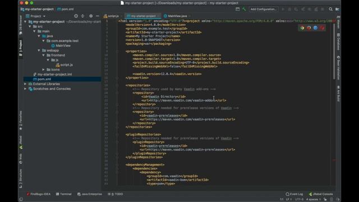359x202 pixels.
Task: Open in Safari browser icon in editor
Action: pos(315,28)
